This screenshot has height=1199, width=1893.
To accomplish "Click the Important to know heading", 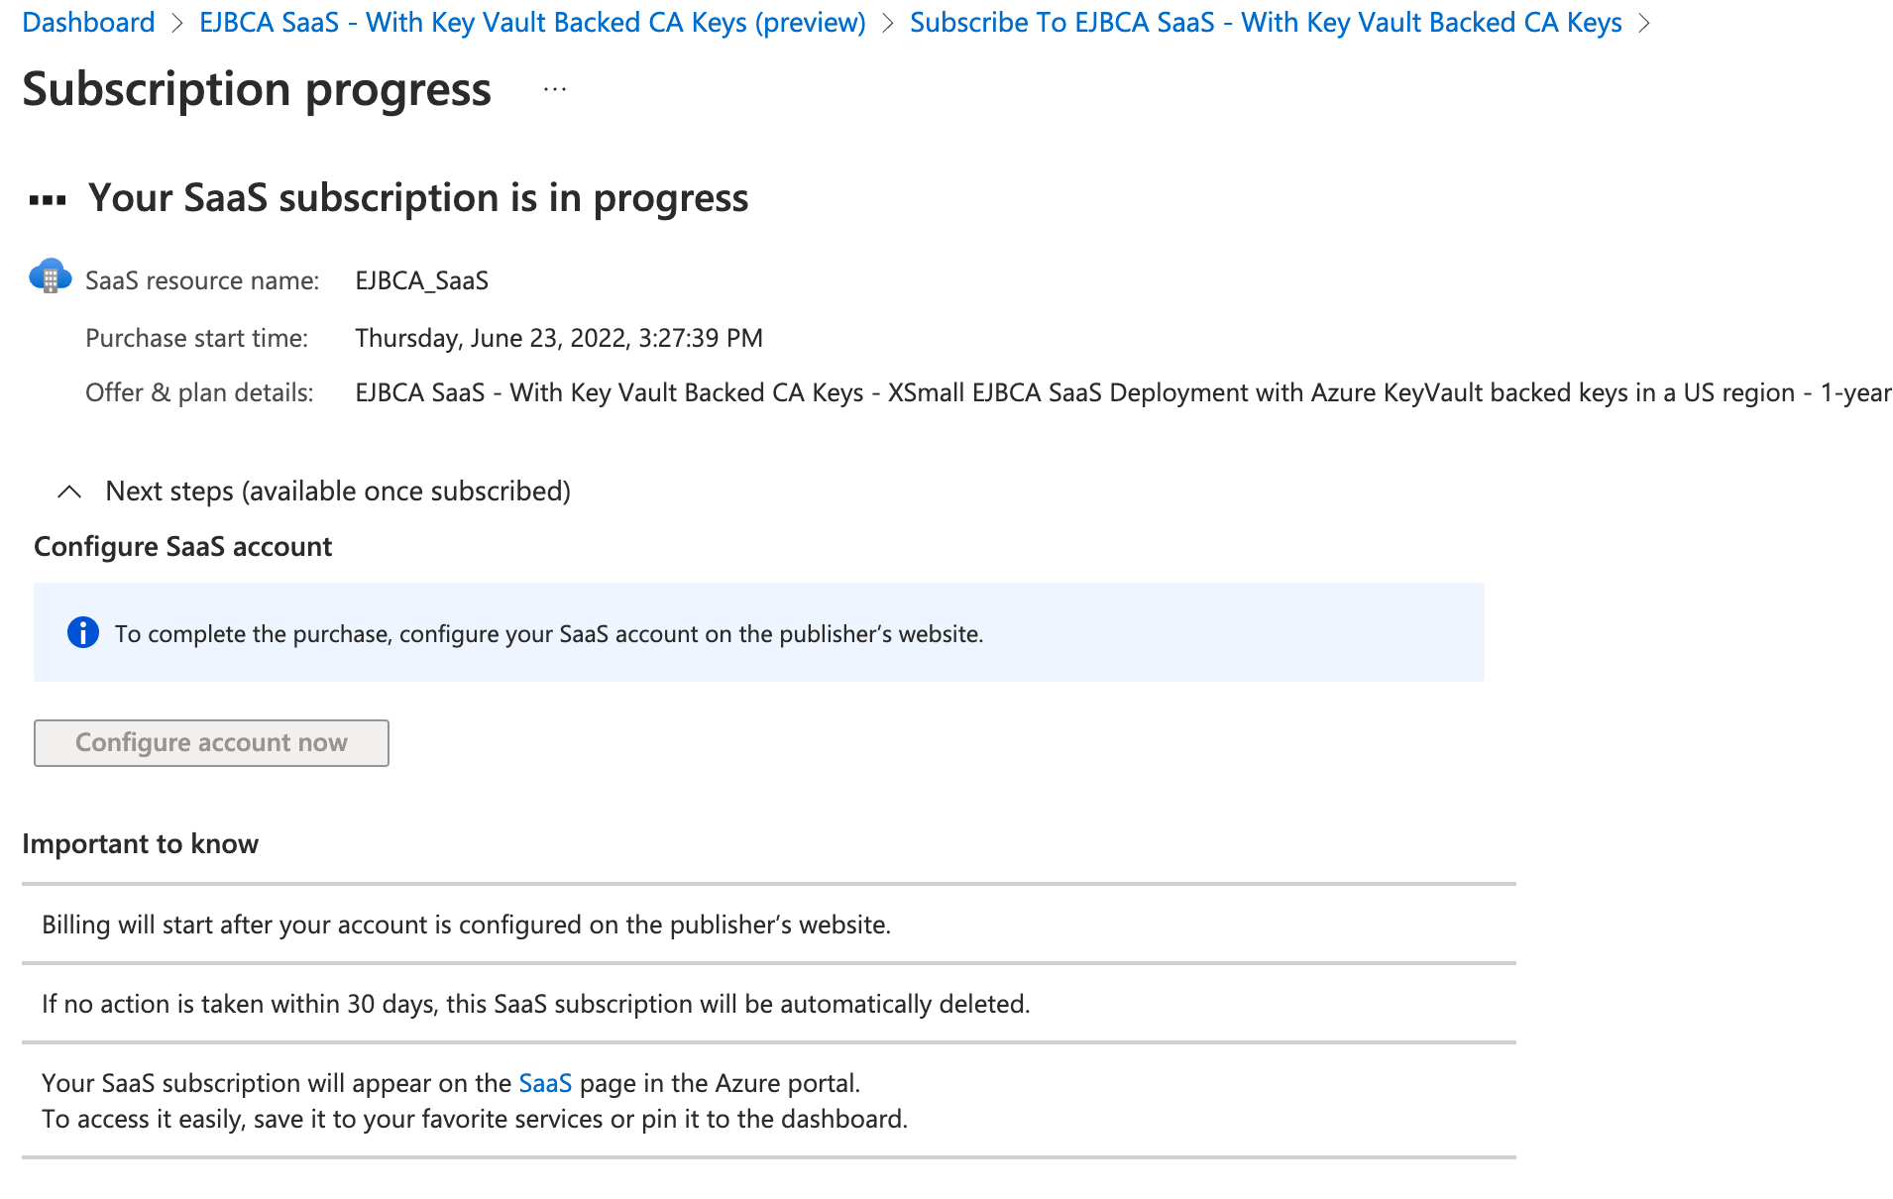I will pyautogui.click(x=140, y=843).
